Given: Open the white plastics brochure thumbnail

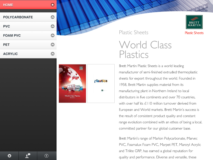Looking at the screenshot, I should [x=101, y=83].
